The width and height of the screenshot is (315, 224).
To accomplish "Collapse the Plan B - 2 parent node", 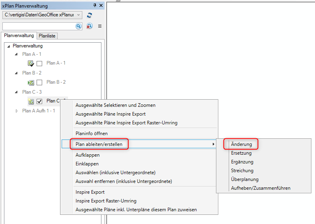I will 16,73.
